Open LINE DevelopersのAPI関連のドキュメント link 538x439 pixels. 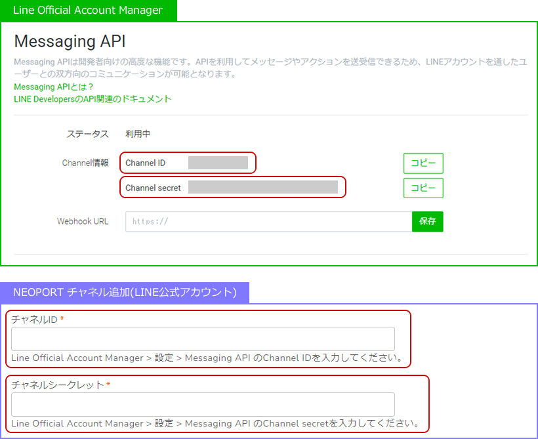93,99
